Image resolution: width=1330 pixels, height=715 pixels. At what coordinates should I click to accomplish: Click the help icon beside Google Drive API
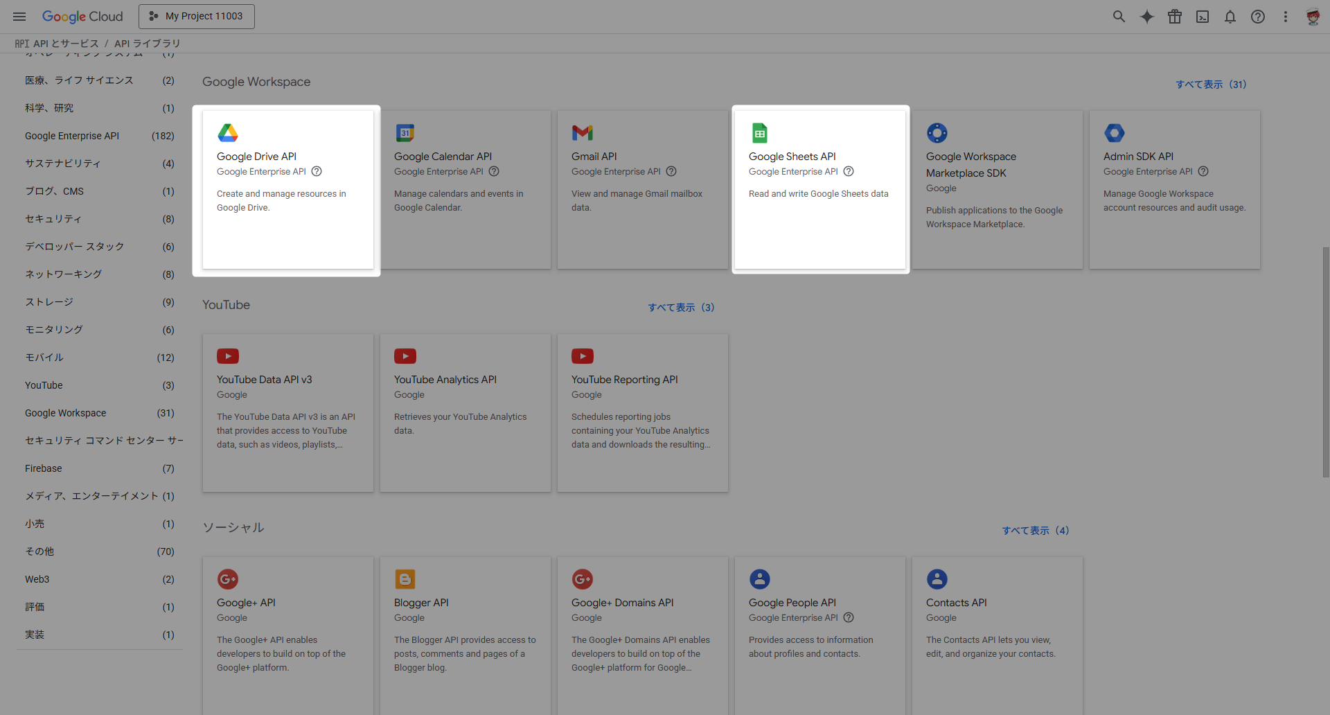click(x=317, y=171)
